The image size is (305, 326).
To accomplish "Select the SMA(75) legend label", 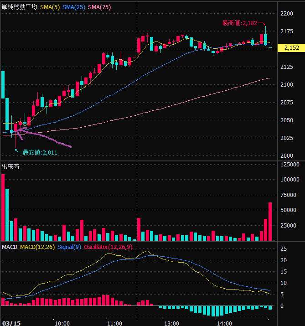I will (99, 7).
